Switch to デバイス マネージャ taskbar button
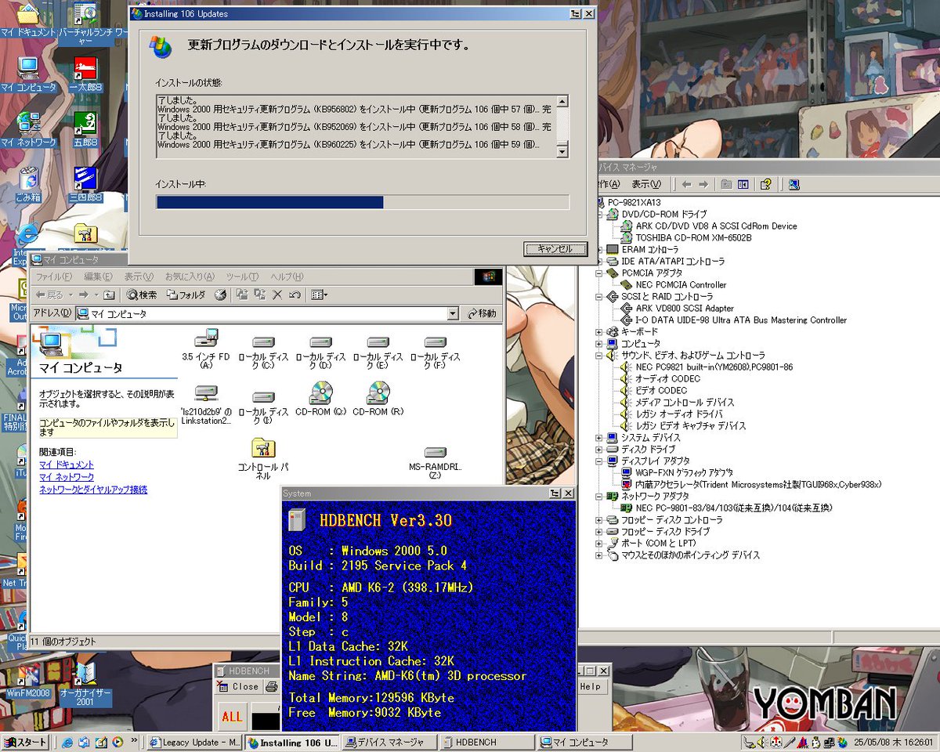 coord(389,742)
